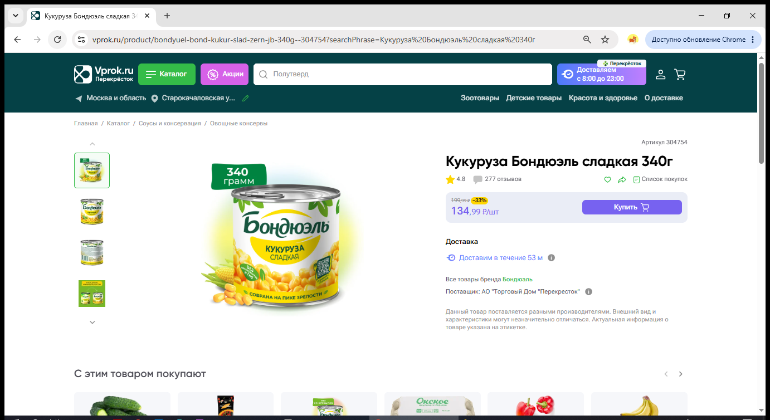Viewport: 770px width, 420px height.
Task: Show more product thumbnails with down chevron
Action: click(x=92, y=322)
